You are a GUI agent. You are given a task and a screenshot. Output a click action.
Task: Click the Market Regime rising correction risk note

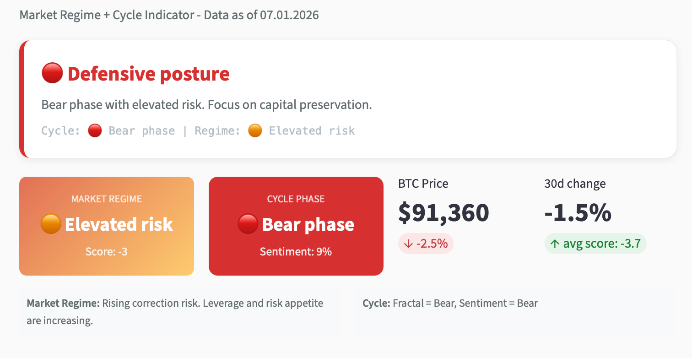(x=175, y=312)
